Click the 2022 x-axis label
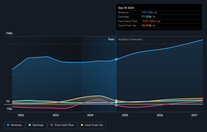The image size is (207, 132). tap(21, 115)
